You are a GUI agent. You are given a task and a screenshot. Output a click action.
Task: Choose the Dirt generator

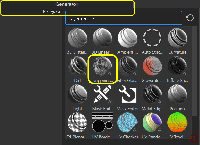pyautogui.click(x=78, y=69)
